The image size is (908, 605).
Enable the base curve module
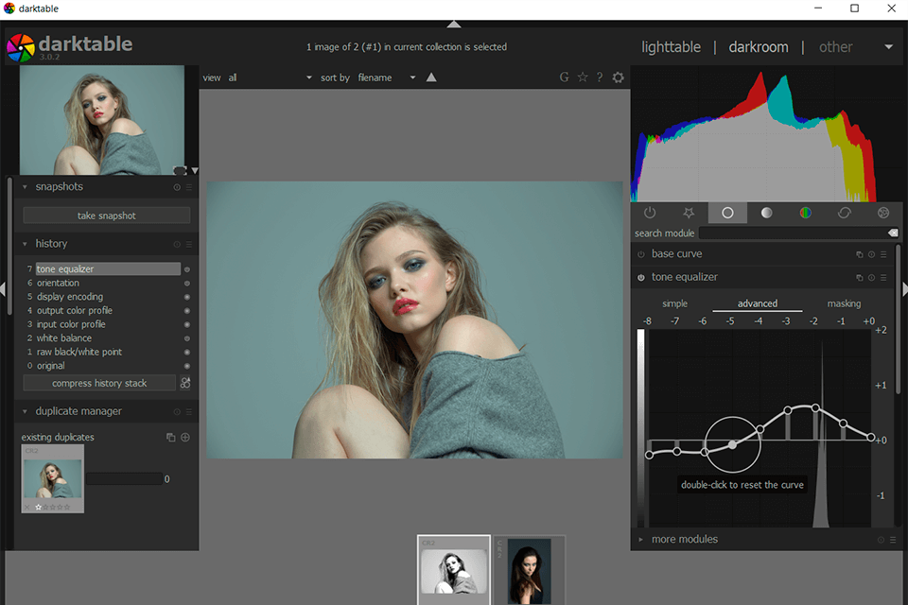(x=641, y=254)
